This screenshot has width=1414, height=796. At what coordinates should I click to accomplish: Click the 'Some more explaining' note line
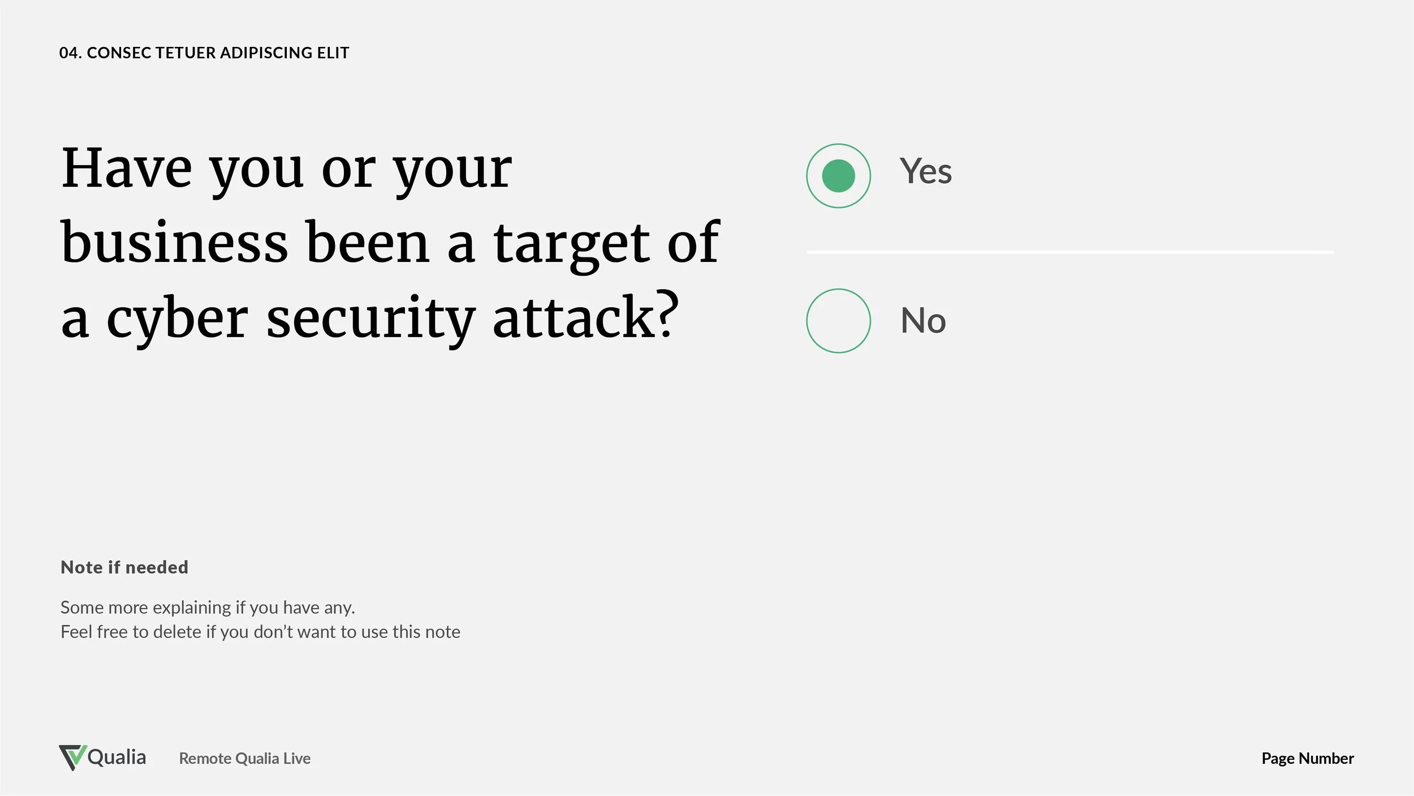click(x=208, y=607)
